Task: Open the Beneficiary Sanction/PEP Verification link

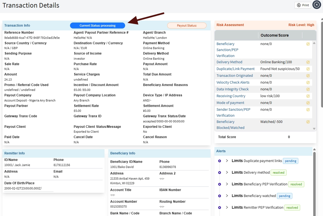Action: click(x=227, y=50)
